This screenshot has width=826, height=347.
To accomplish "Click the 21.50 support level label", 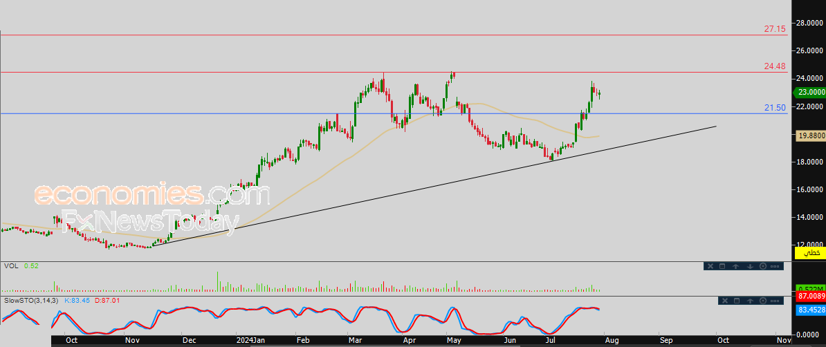I will pos(775,107).
